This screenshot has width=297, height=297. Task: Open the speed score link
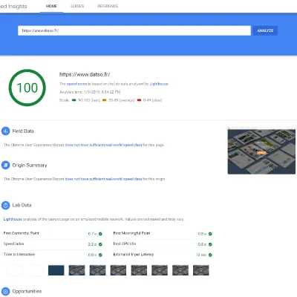click(77, 84)
